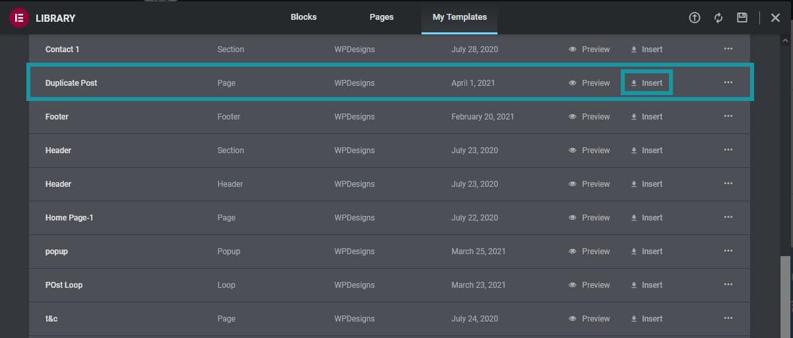Click the Insert download icon for popup
Viewport: 793px width, 338px height.
(634, 252)
